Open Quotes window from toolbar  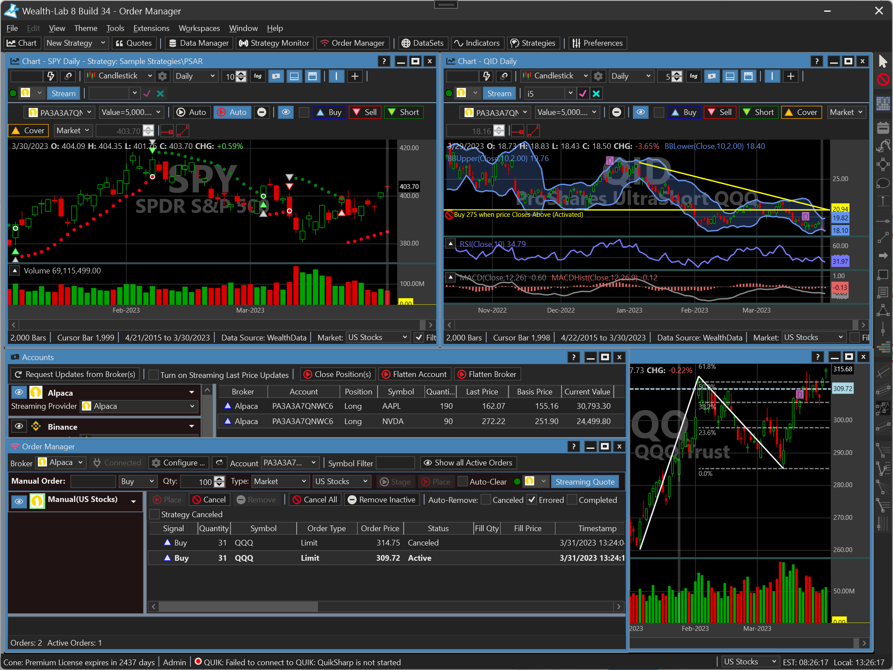click(134, 43)
